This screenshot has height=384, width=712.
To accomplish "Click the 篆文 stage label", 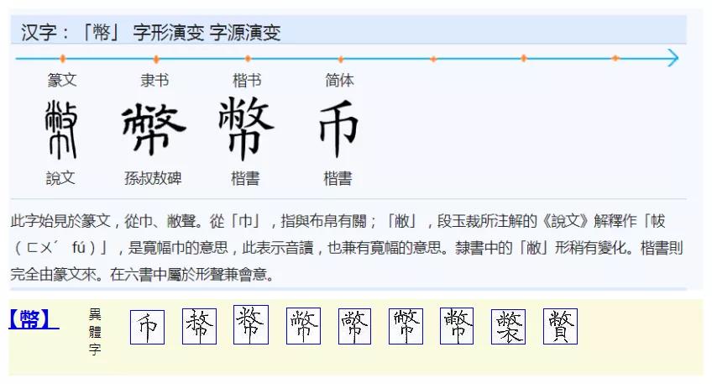I will point(62,81).
